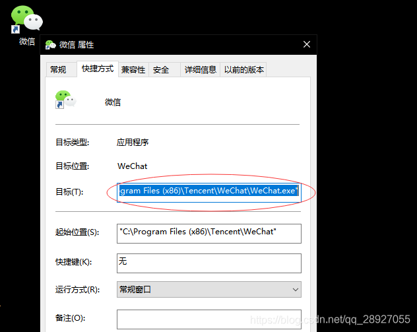The image size is (417, 332).
Task: Click the 目标位置: label
Action: [72, 166]
